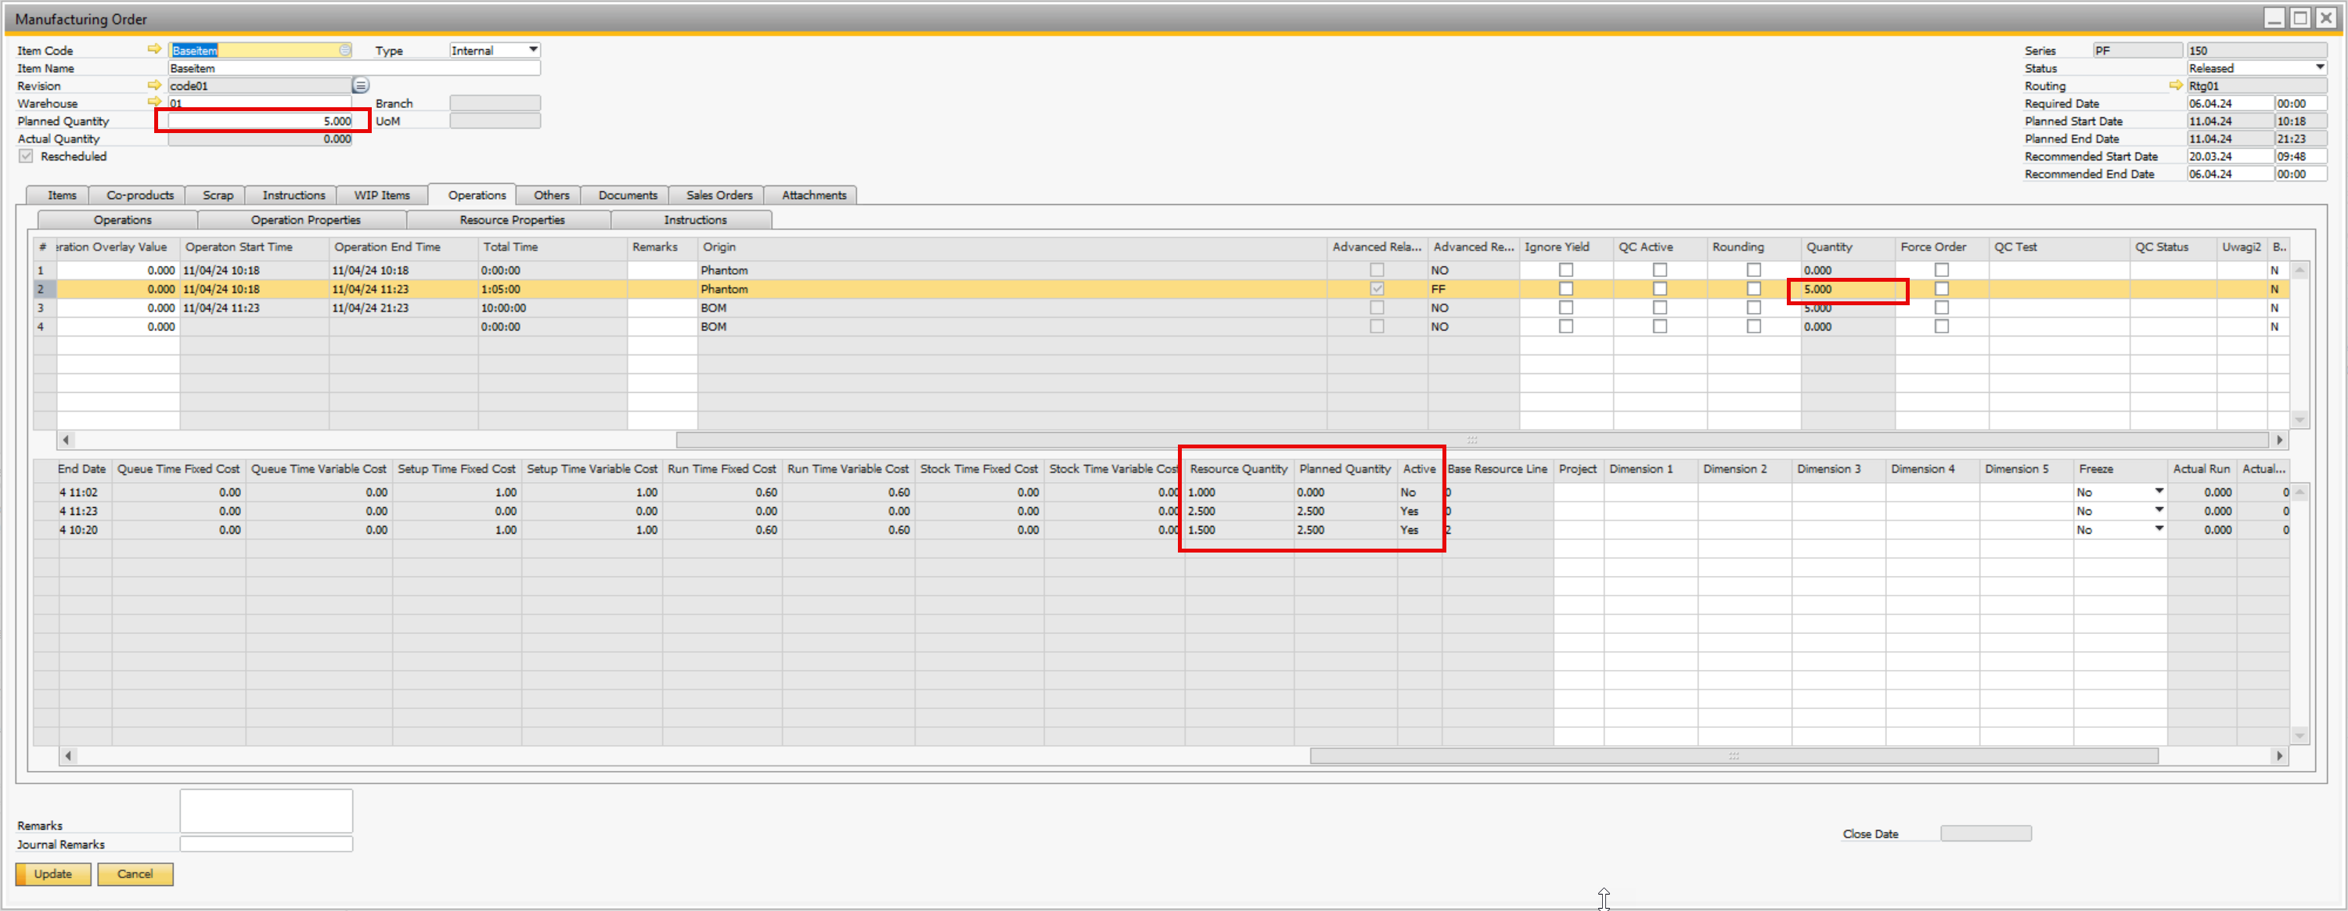Viewport: 2348px width, 911px height.
Task: Enable Ignore Yield on operation row 1
Action: click(x=1566, y=269)
